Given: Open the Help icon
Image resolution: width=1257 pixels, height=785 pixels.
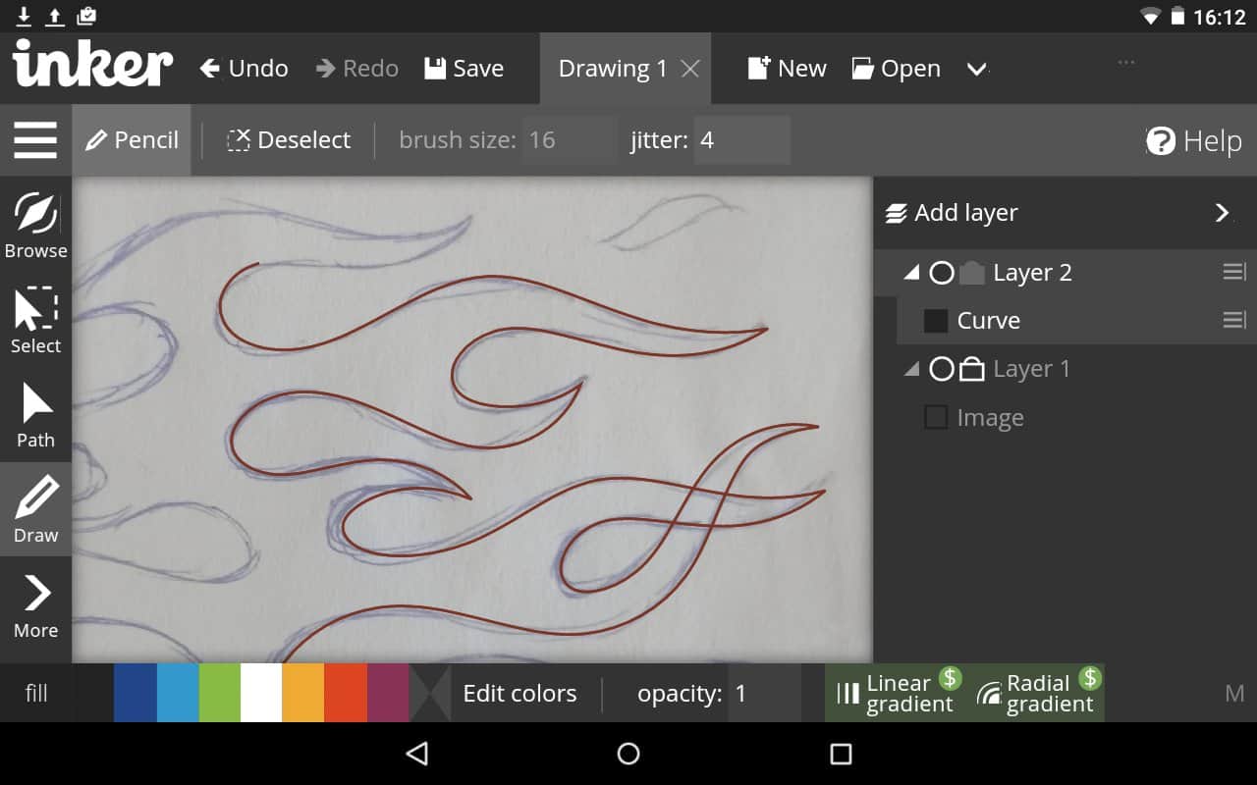Looking at the screenshot, I should 1161,141.
